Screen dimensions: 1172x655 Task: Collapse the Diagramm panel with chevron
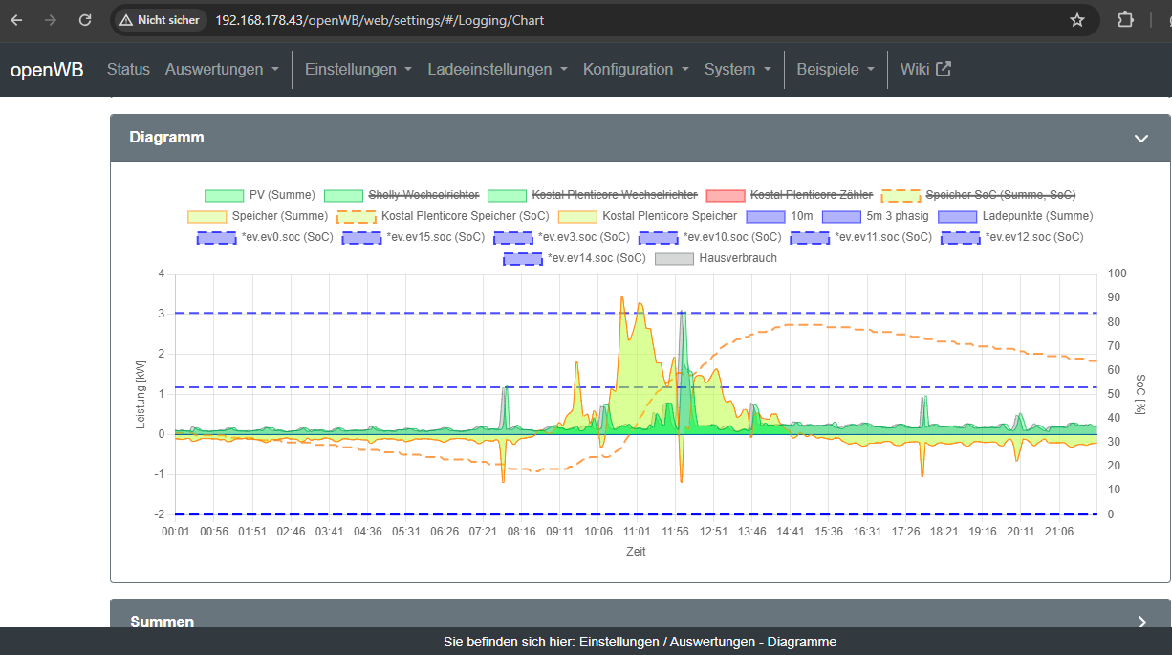point(1140,138)
